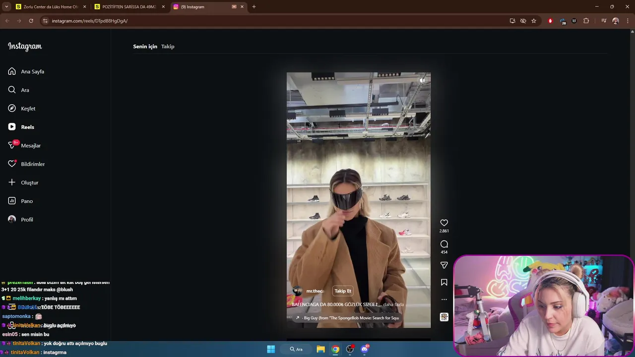
Task: Open OBS Studio from the taskbar
Action: click(x=350, y=349)
